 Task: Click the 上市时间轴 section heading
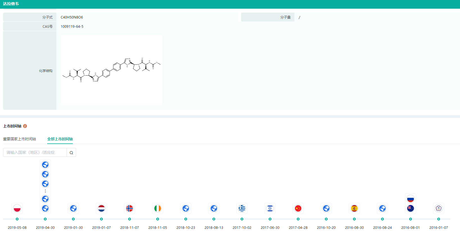12,126
